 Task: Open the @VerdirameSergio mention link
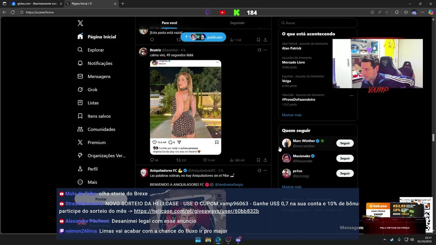(x=229, y=184)
